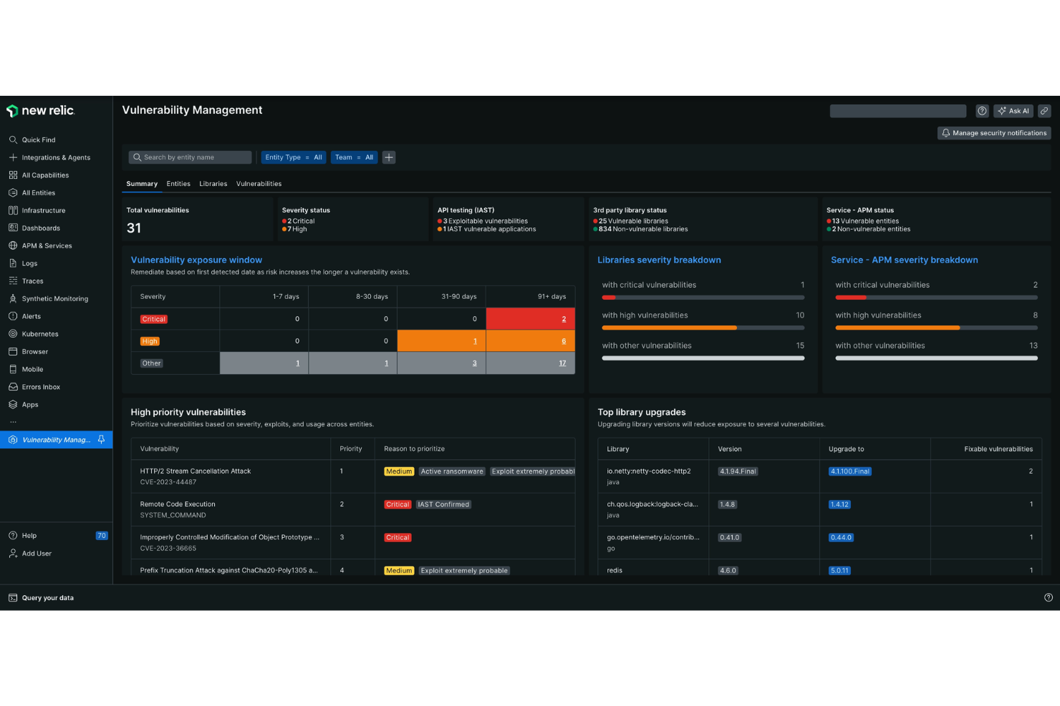The image size is (1060, 706).
Task: Open the Team filter dropdown
Action: 354,157
